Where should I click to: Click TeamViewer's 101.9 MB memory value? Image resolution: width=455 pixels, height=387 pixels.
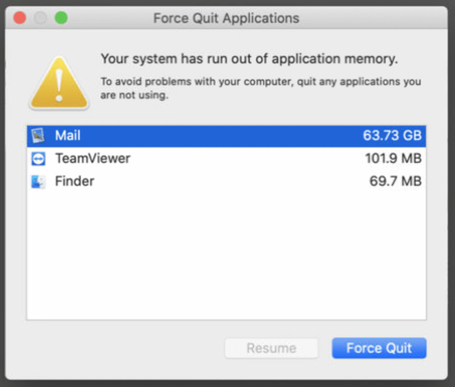(x=393, y=159)
